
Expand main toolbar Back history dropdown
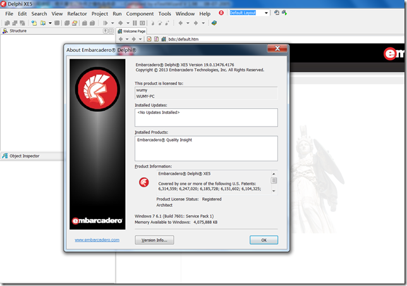[188, 23]
